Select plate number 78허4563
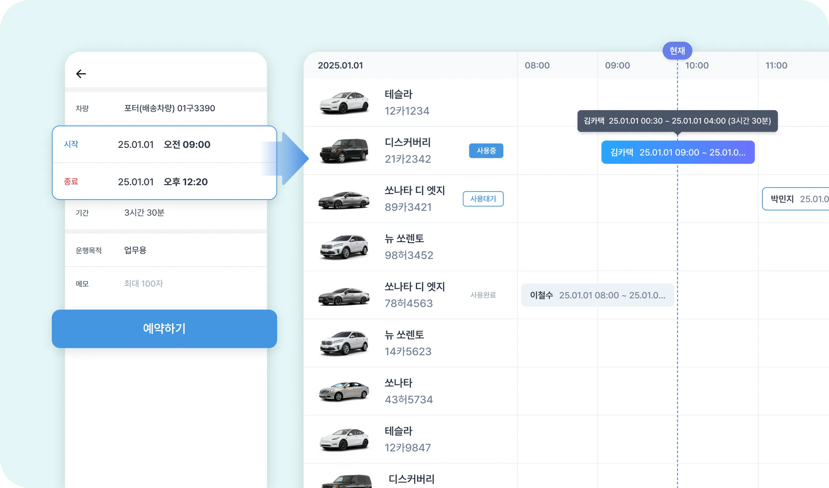The image size is (829, 488). tap(409, 303)
